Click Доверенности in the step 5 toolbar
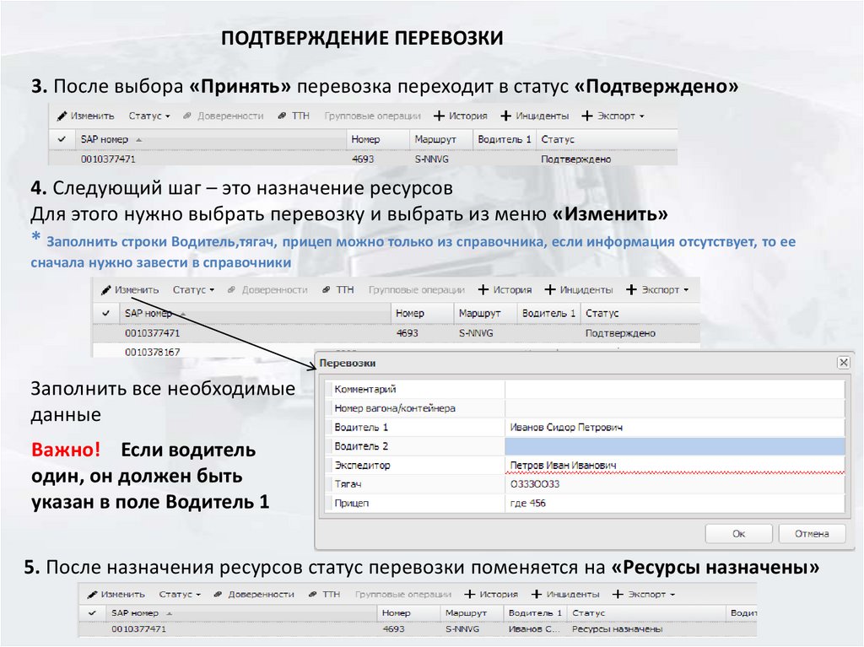Screen dimensions: 864x647 tap(254, 594)
